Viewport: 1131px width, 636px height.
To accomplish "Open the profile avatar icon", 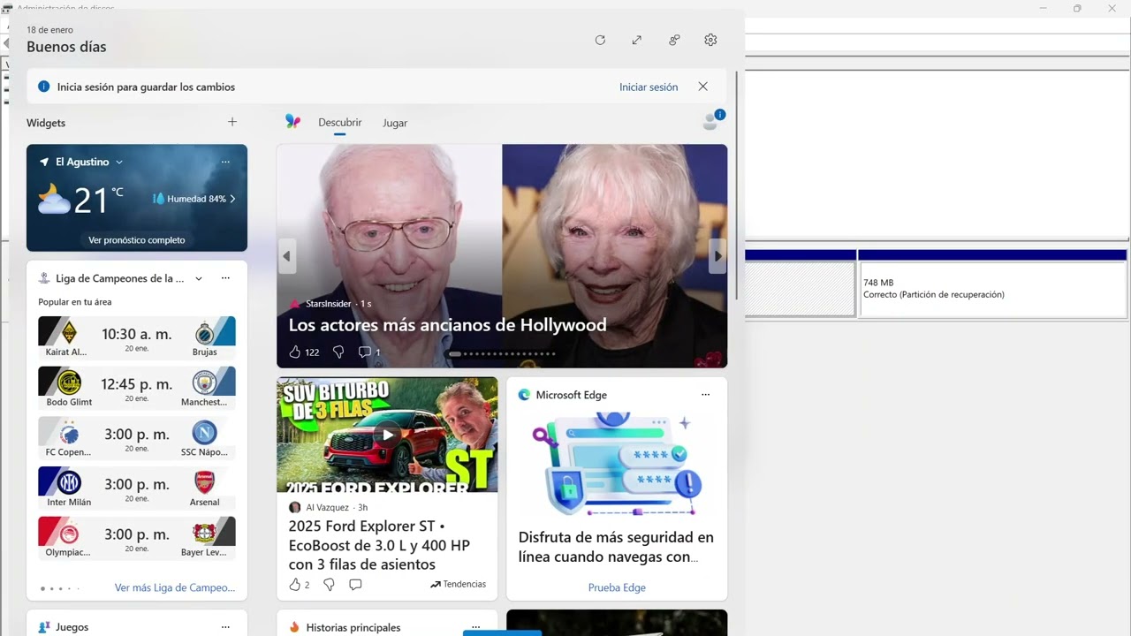I will 710,122.
